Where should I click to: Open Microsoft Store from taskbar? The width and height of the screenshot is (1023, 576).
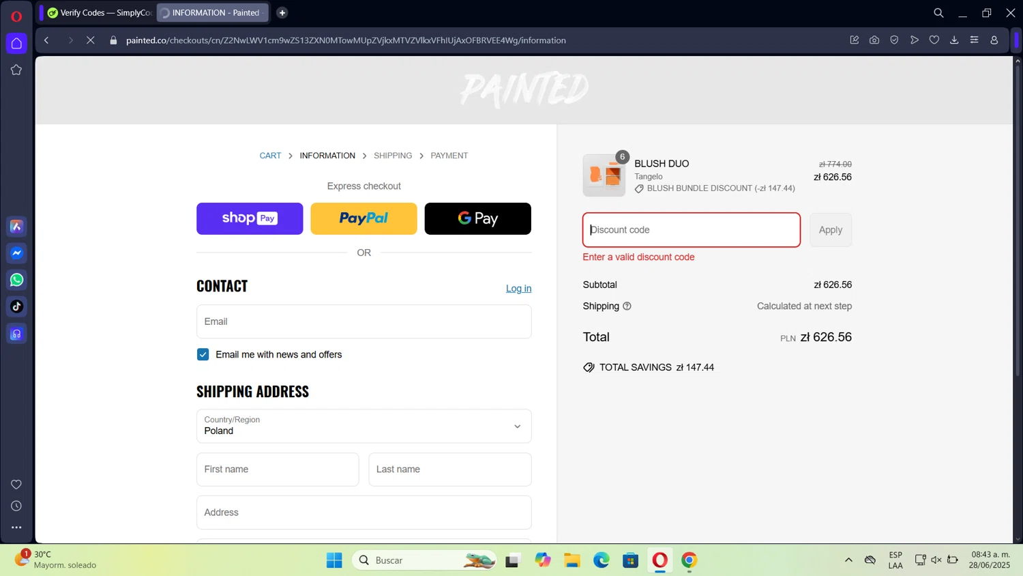[630, 560]
